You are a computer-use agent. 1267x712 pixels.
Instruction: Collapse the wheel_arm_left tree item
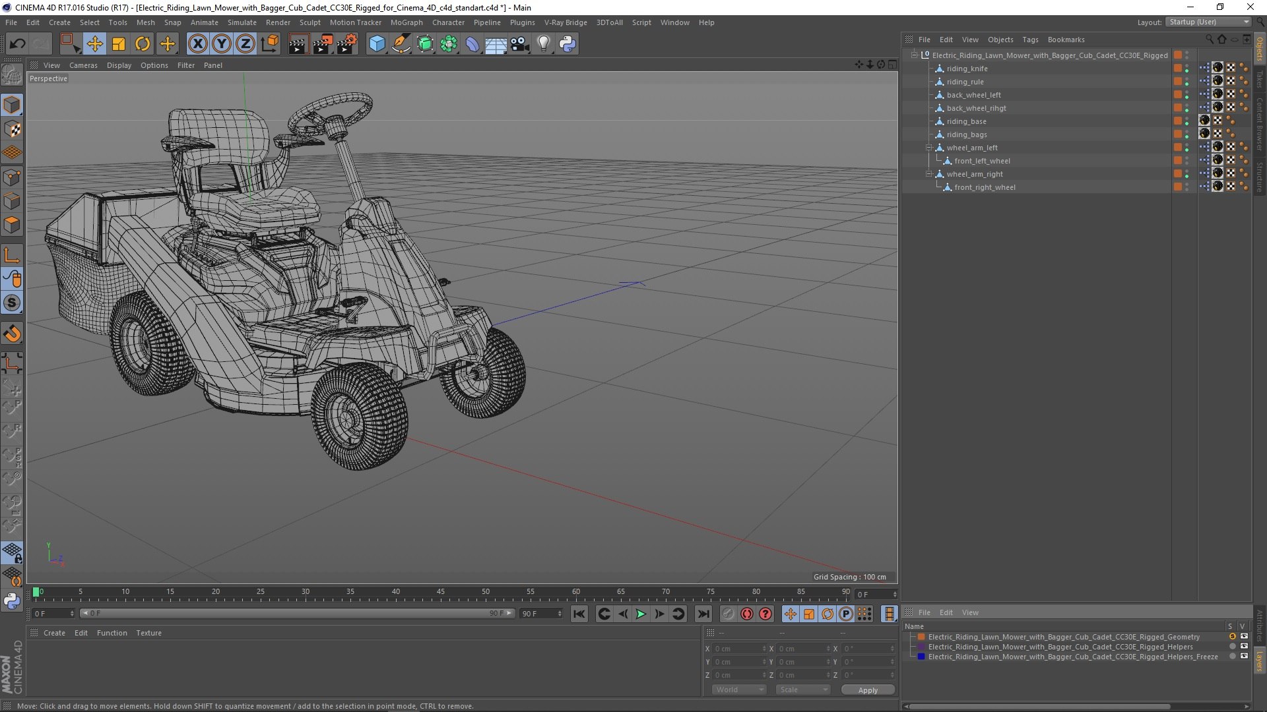928,148
